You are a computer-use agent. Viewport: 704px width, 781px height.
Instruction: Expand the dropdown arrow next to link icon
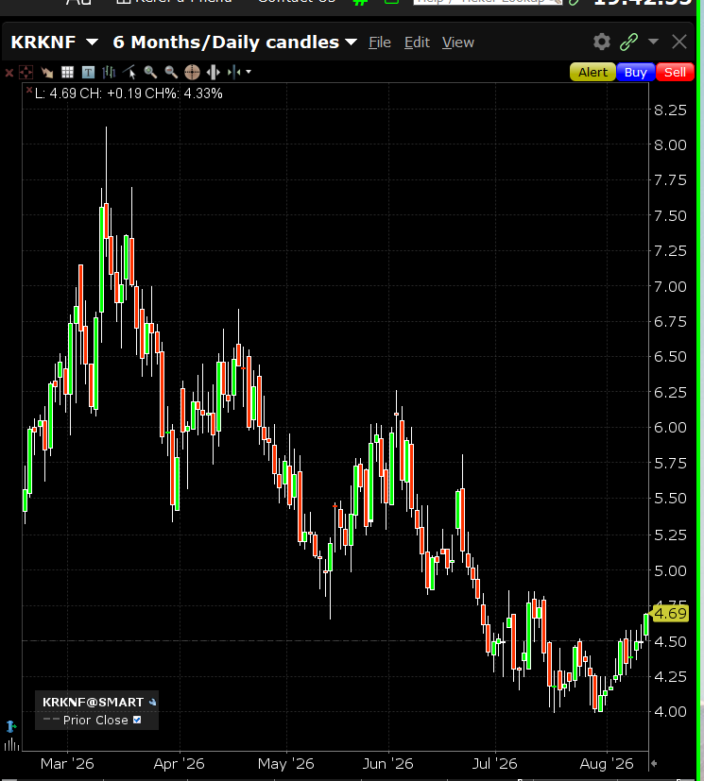click(x=653, y=42)
